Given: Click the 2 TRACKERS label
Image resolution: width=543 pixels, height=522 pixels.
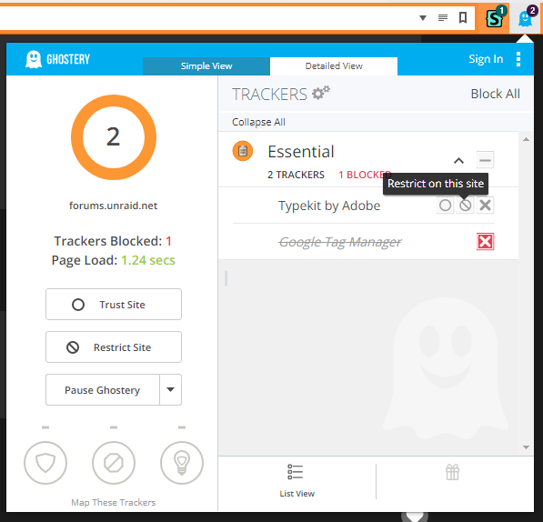Looking at the screenshot, I should (296, 175).
